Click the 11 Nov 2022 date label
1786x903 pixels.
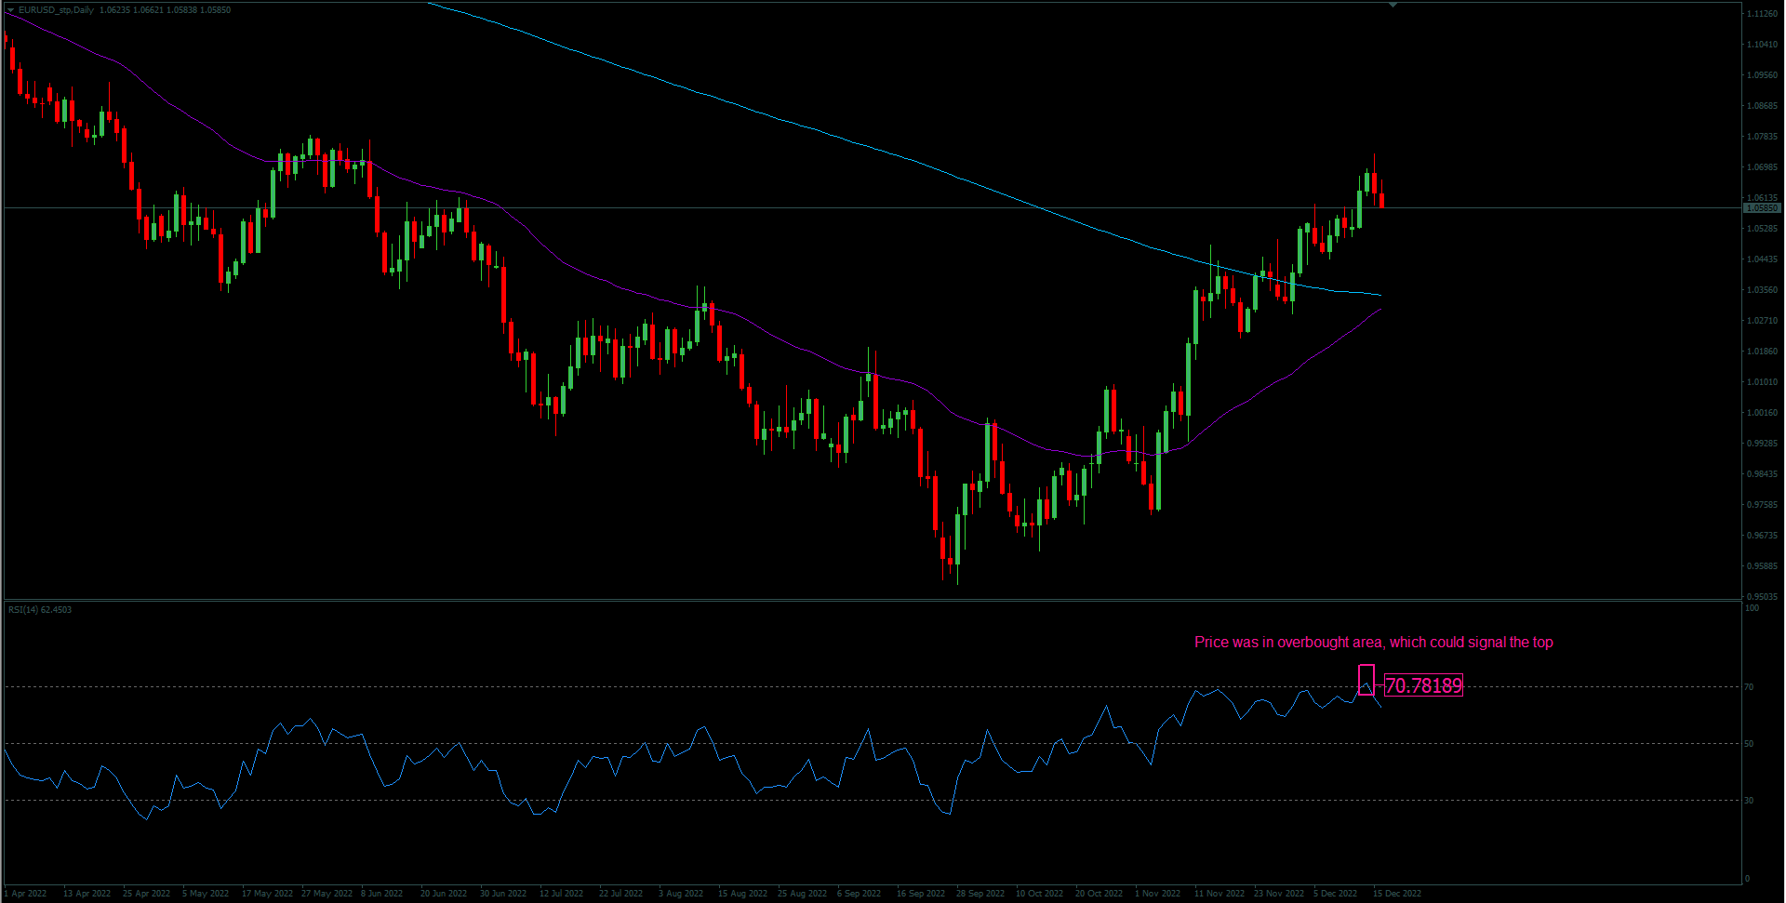coord(1219,894)
